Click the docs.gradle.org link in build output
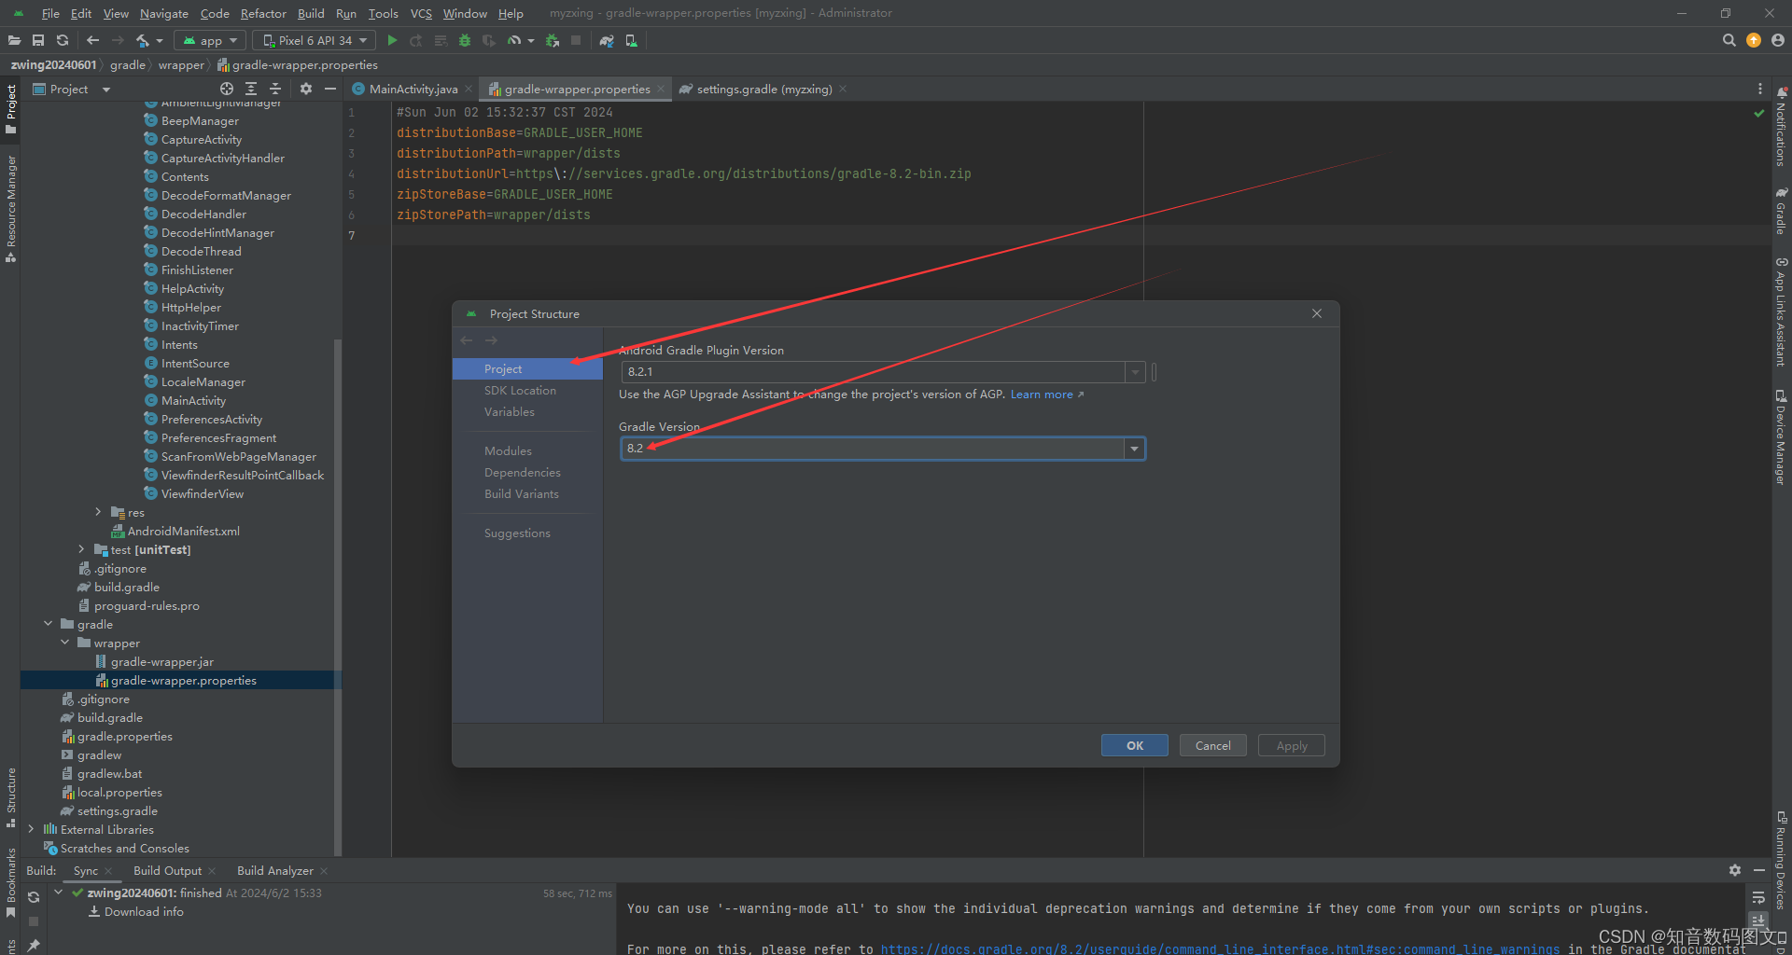 [1220, 948]
